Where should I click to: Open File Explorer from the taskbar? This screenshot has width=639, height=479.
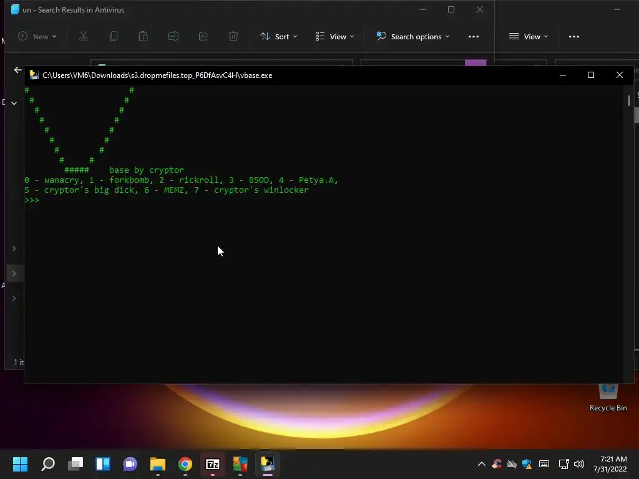click(x=158, y=464)
